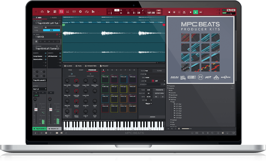This screenshot has width=266, height=161.
Task: Click the browser preview play icon at the bottom
Action: tap(168, 129)
